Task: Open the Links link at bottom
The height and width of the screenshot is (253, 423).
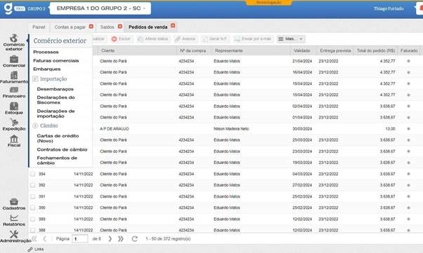Action: pos(36,249)
